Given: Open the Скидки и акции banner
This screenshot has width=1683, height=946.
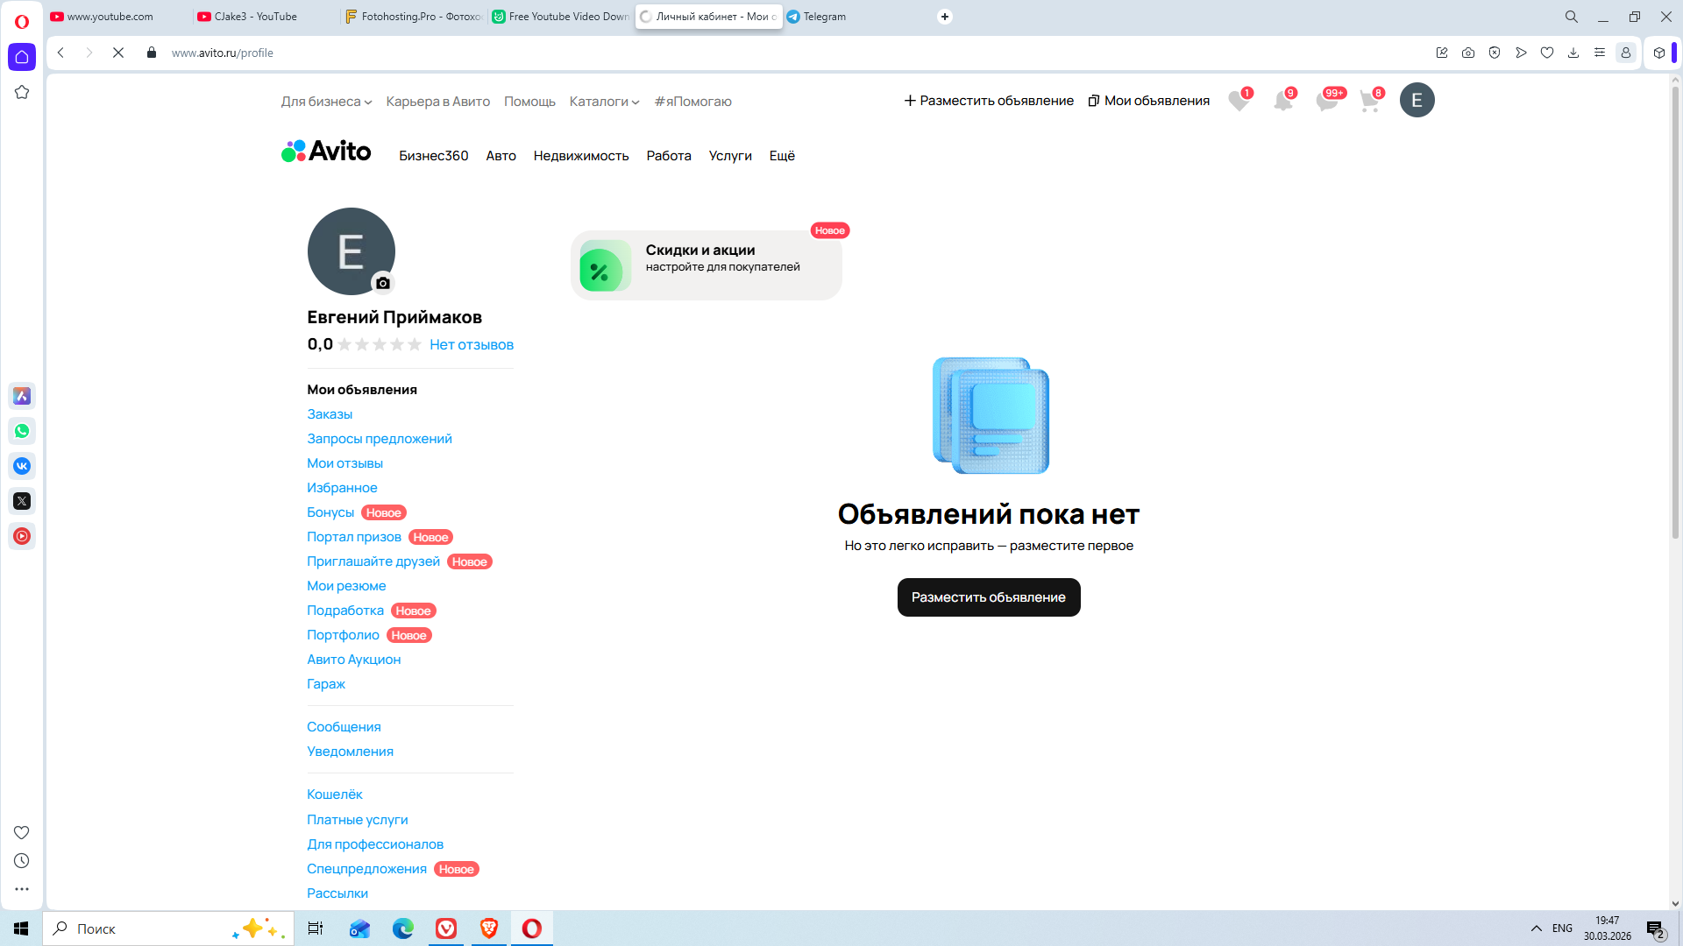Looking at the screenshot, I should (x=706, y=265).
